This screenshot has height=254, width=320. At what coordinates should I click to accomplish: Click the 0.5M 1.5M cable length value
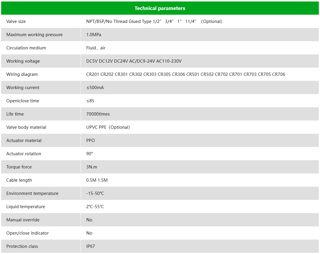(x=97, y=180)
